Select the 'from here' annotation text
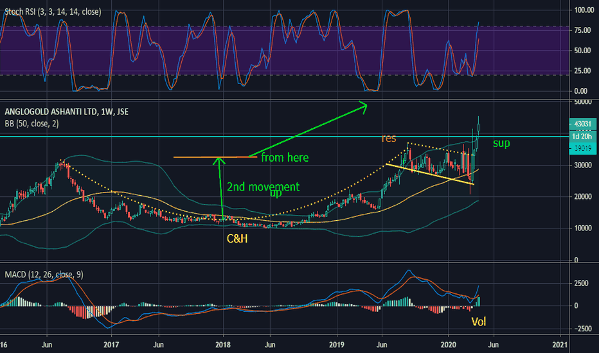The width and height of the screenshot is (599, 353). 285,157
